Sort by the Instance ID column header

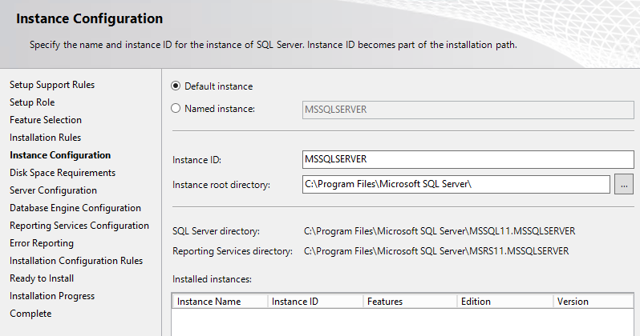point(315,302)
